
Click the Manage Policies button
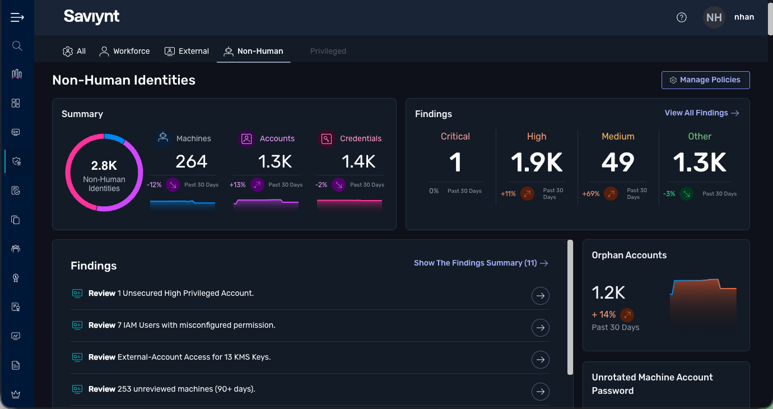coord(705,80)
